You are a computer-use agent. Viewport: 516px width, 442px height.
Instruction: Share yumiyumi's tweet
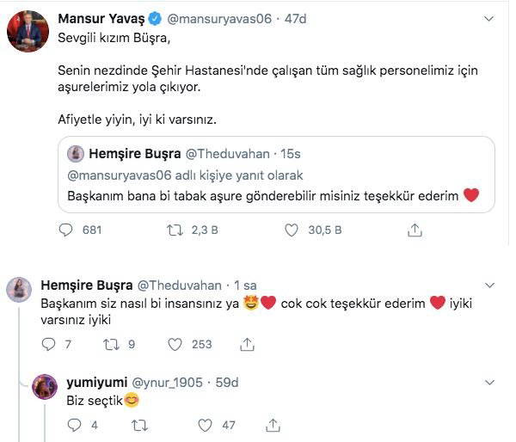274,425
